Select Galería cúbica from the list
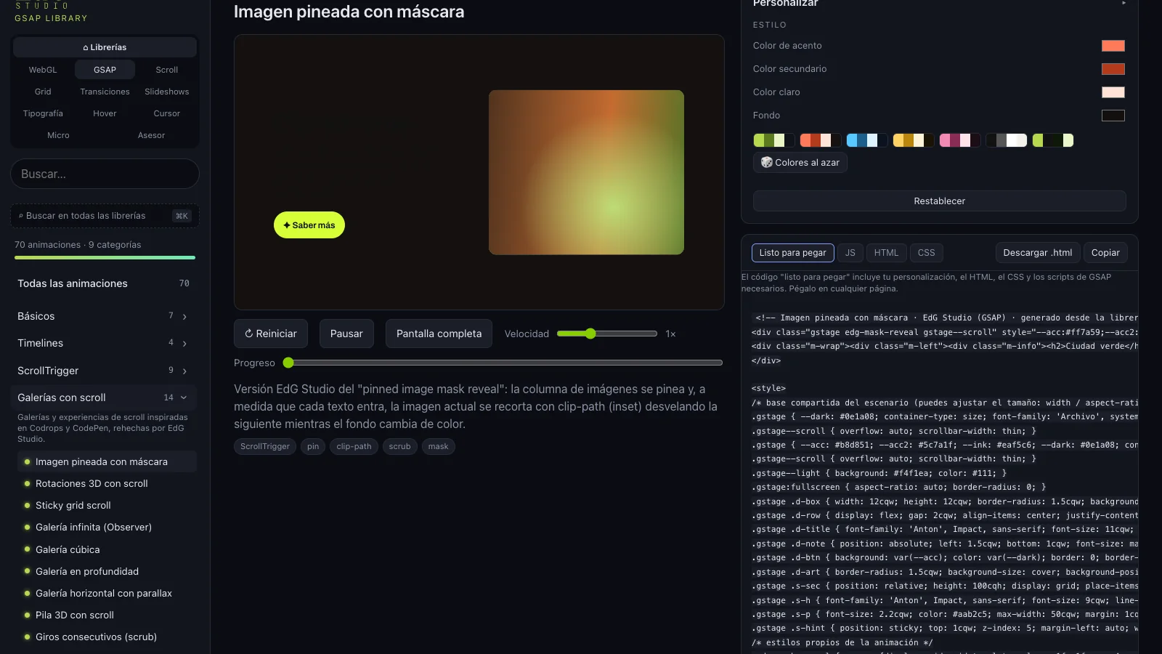 click(x=107, y=549)
